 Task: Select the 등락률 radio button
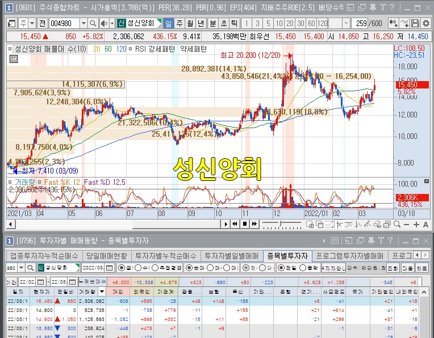pyautogui.click(x=303, y=268)
